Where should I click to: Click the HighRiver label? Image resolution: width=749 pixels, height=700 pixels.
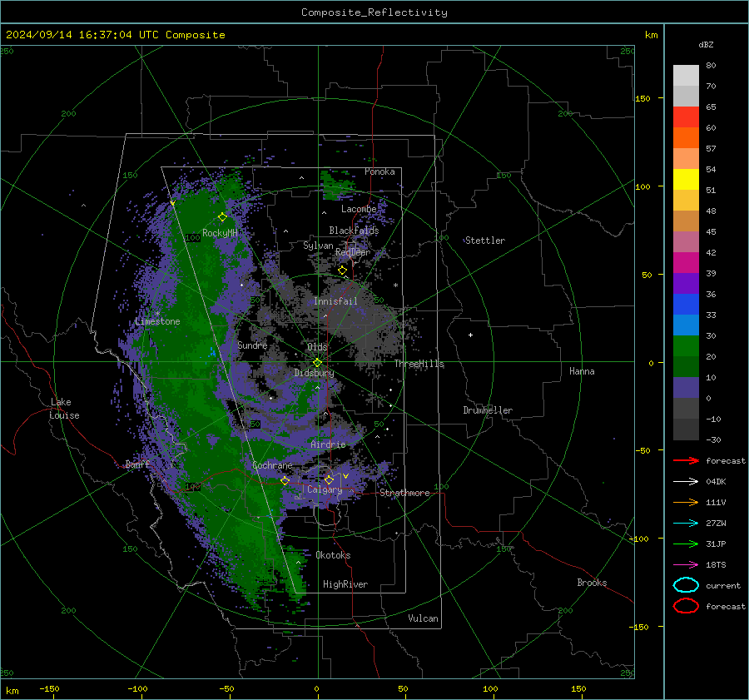point(345,584)
